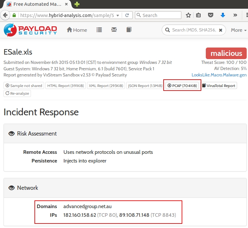Click the red malicious verdict badge
The image size is (248, 228).
[x=226, y=53]
